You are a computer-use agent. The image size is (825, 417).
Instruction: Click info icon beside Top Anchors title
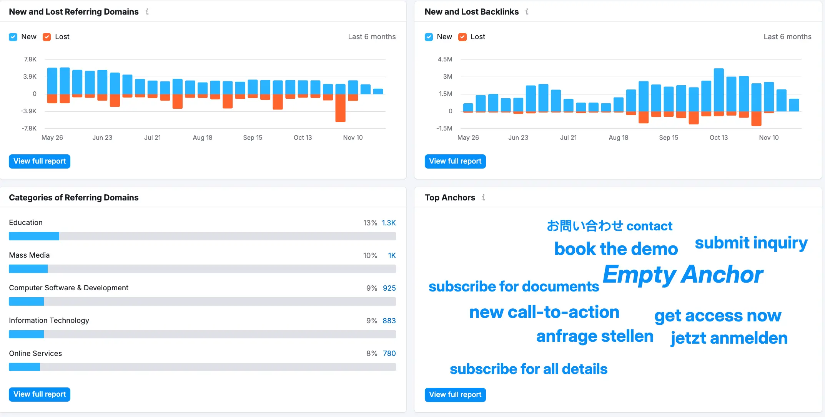(x=483, y=197)
